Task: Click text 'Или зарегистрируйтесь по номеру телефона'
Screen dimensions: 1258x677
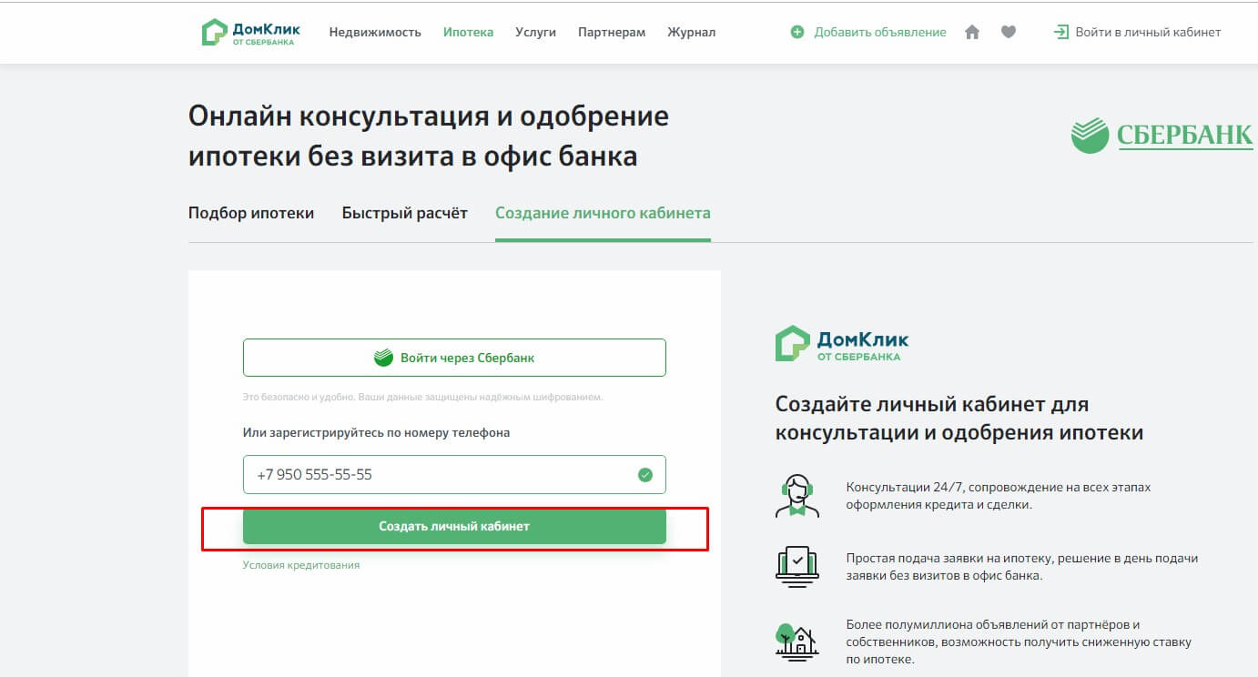Action: click(376, 433)
